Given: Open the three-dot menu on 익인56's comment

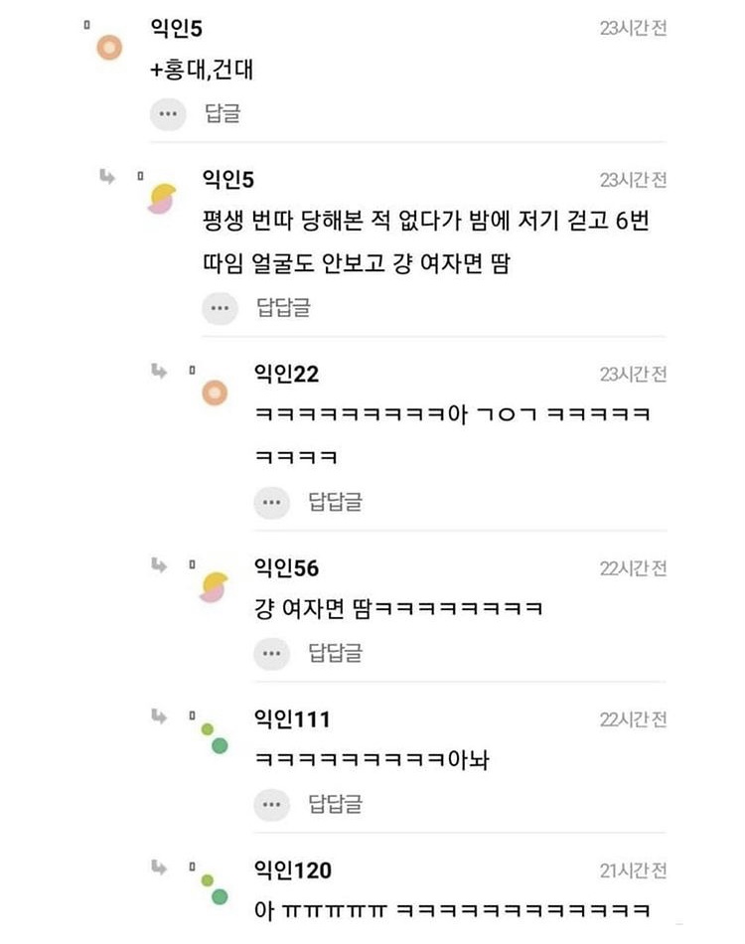Looking at the screenshot, I should pyautogui.click(x=271, y=653).
